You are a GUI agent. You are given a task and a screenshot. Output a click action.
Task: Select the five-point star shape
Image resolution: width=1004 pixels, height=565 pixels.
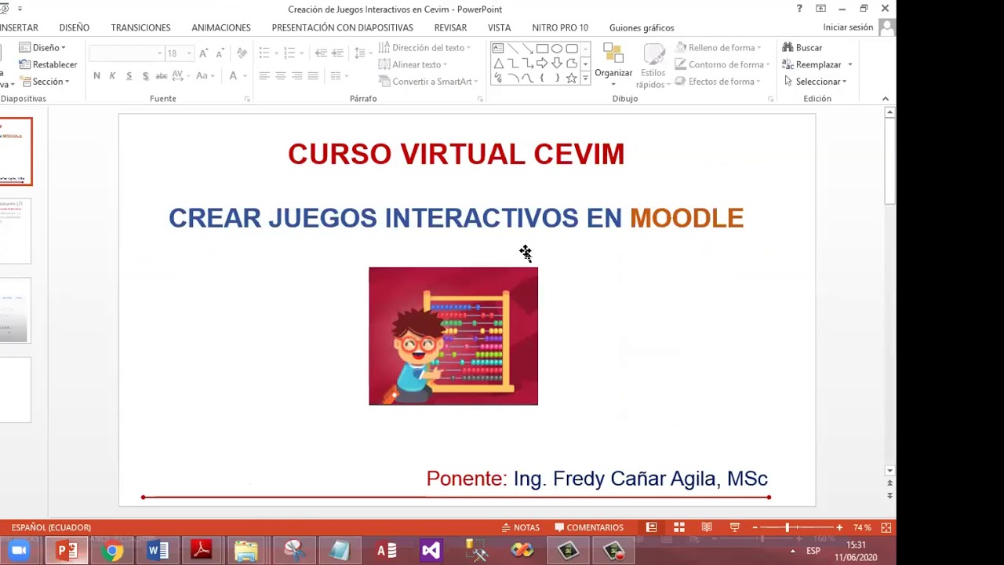[572, 78]
